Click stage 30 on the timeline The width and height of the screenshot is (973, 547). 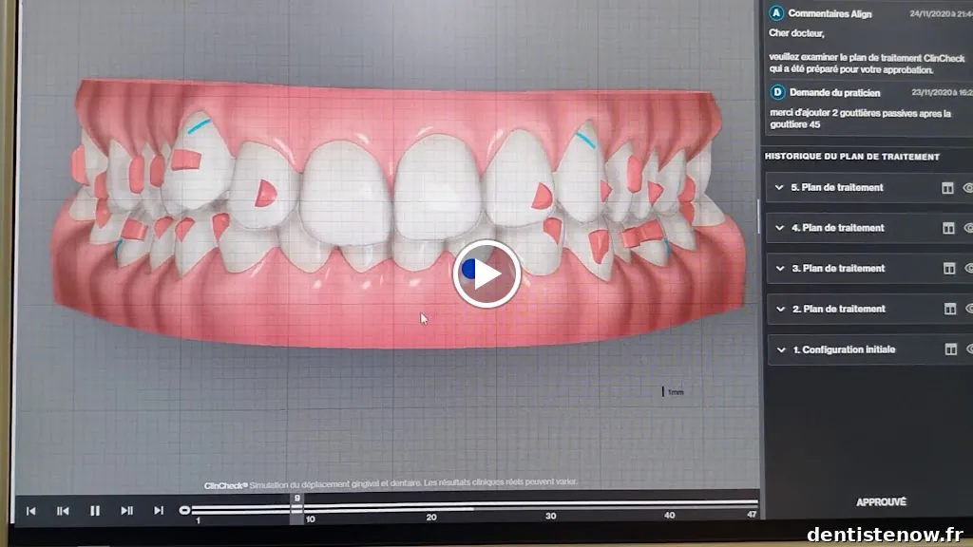(550, 509)
